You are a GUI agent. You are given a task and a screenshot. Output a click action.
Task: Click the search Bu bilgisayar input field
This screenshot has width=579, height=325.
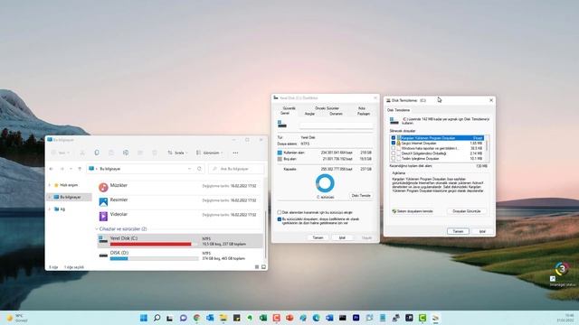pyautogui.click(x=236, y=169)
